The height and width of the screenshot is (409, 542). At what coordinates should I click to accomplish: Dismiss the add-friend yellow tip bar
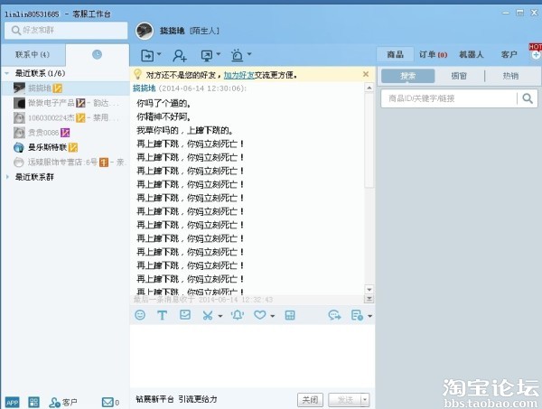pyautogui.click(x=366, y=74)
